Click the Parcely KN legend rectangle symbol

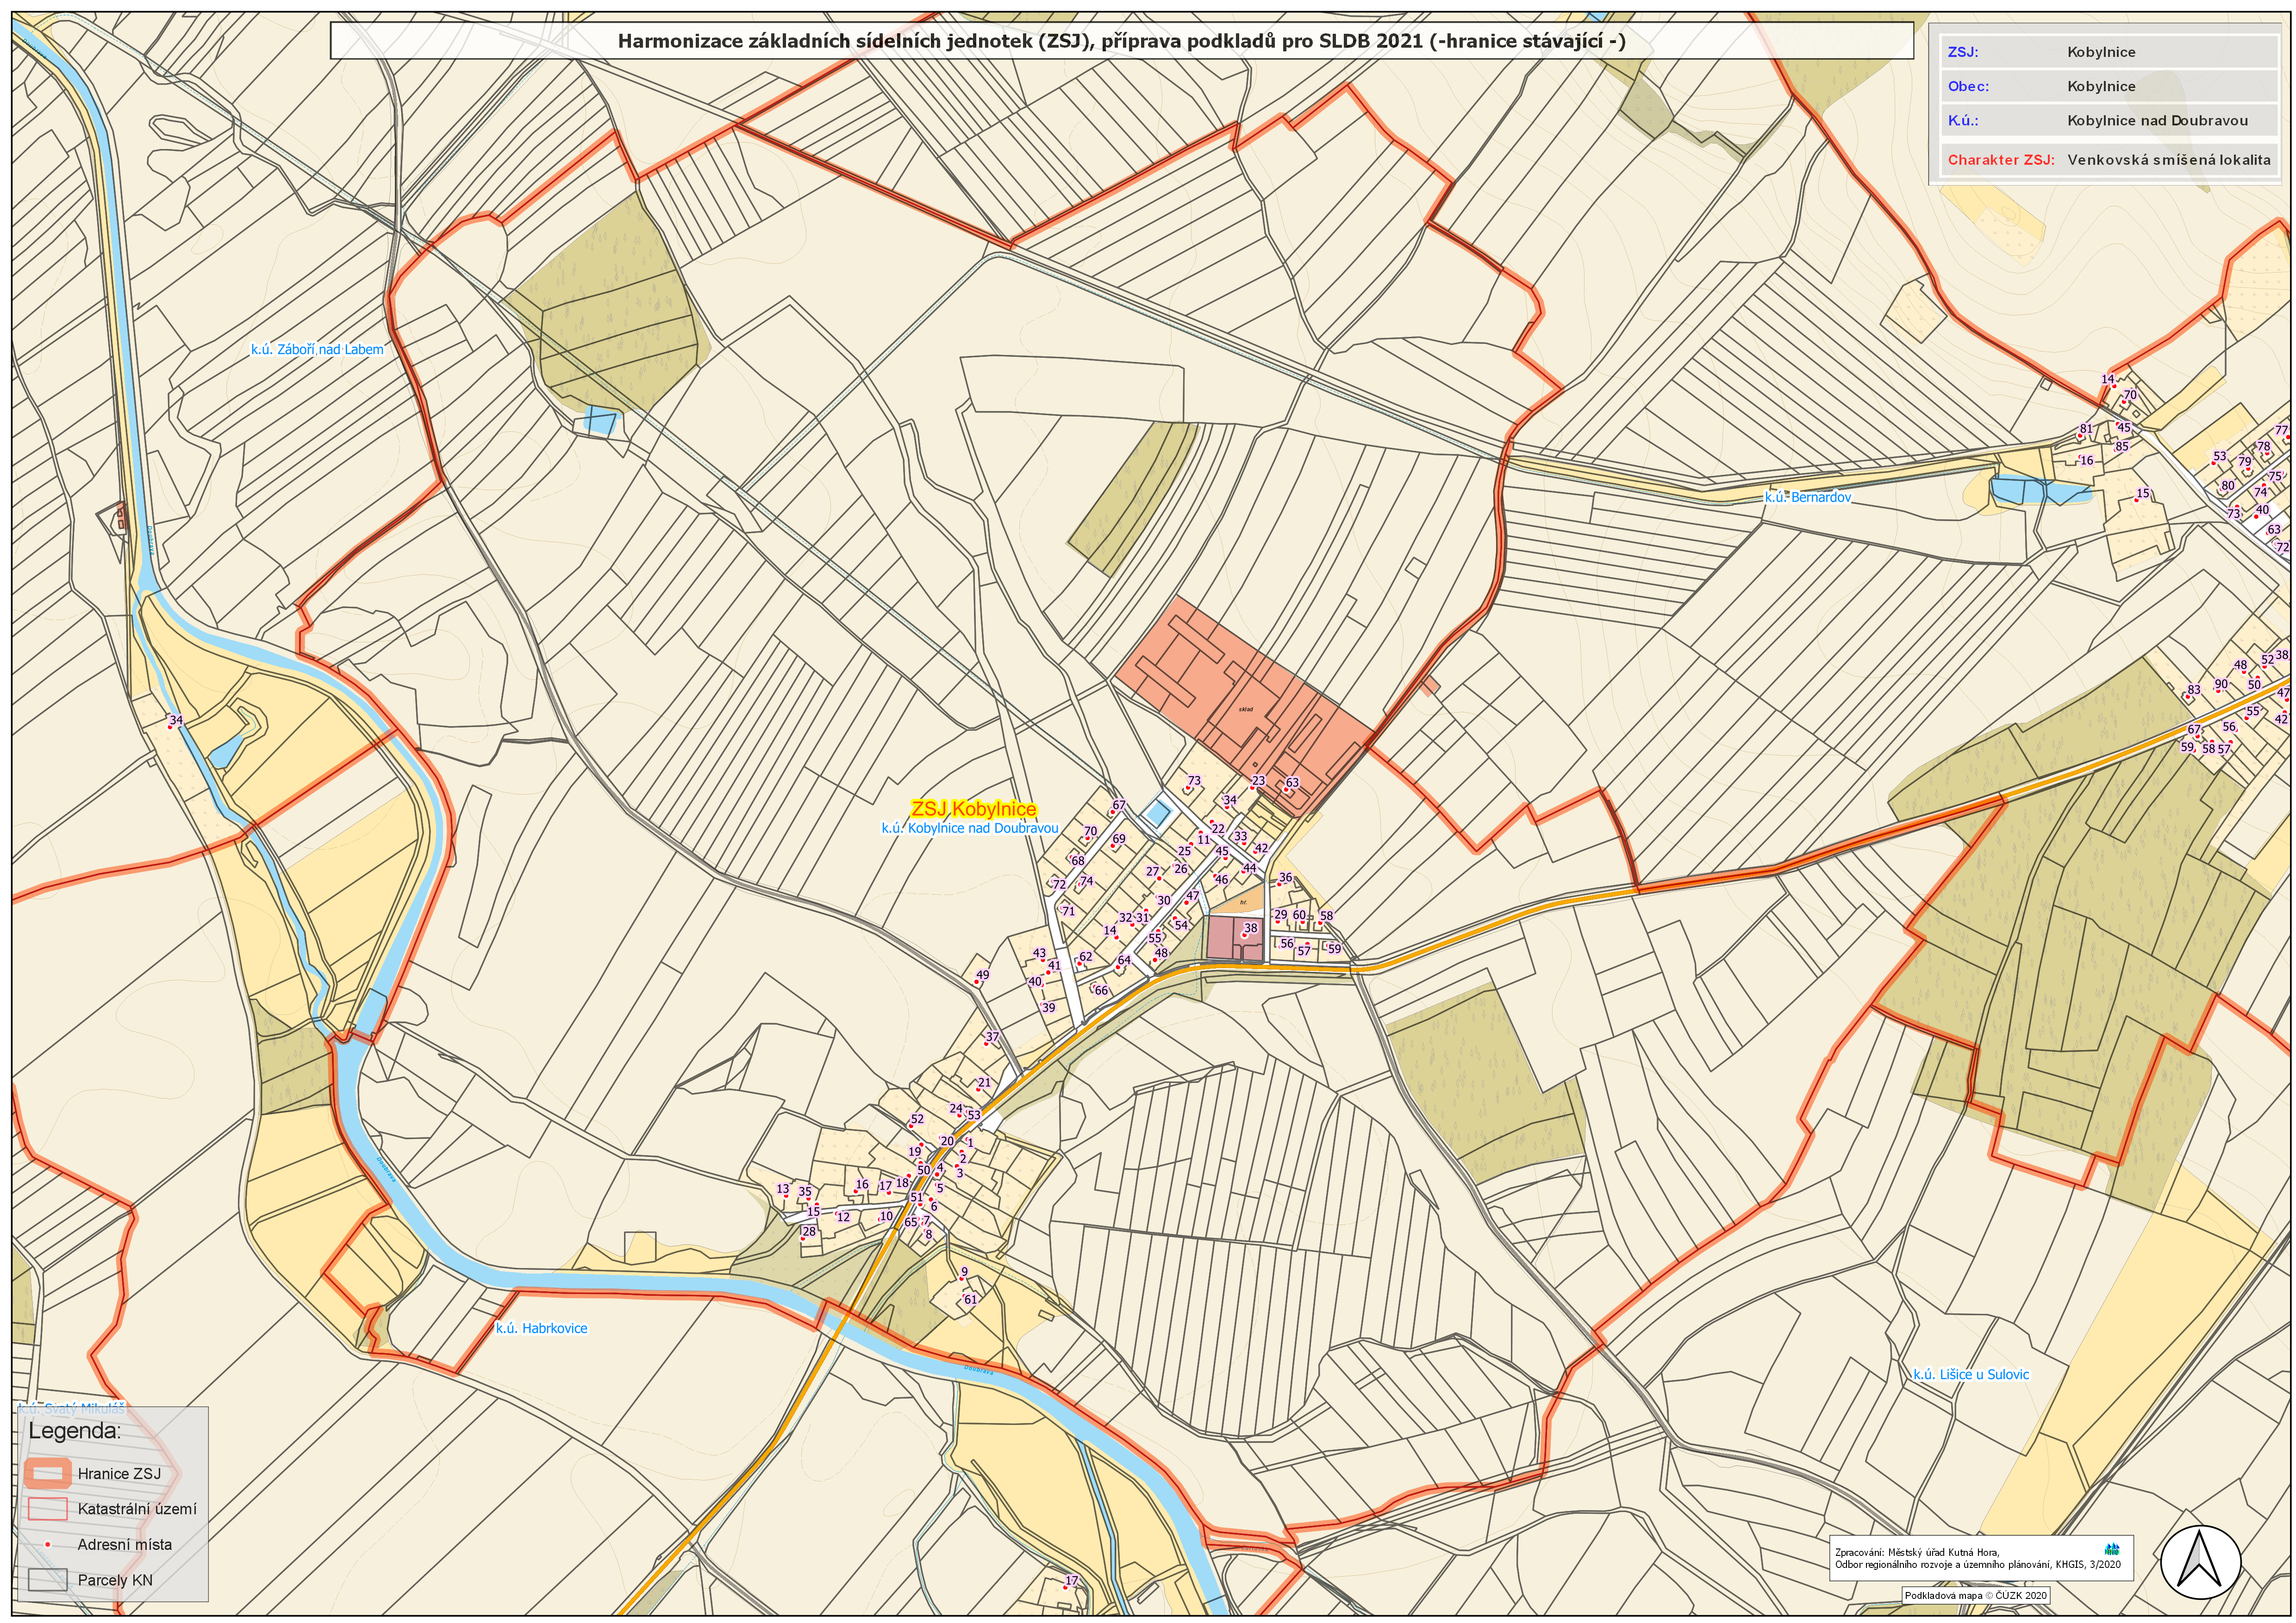(47, 1580)
